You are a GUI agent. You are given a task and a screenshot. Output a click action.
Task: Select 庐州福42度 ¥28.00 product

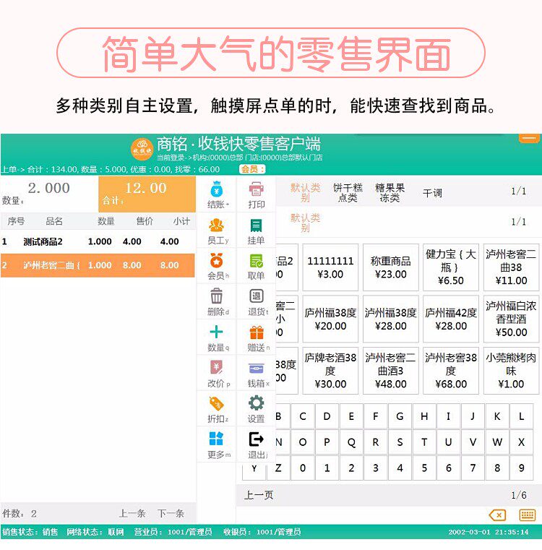pos(451,319)
